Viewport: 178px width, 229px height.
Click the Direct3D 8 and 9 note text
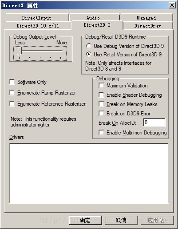[119, 66]
